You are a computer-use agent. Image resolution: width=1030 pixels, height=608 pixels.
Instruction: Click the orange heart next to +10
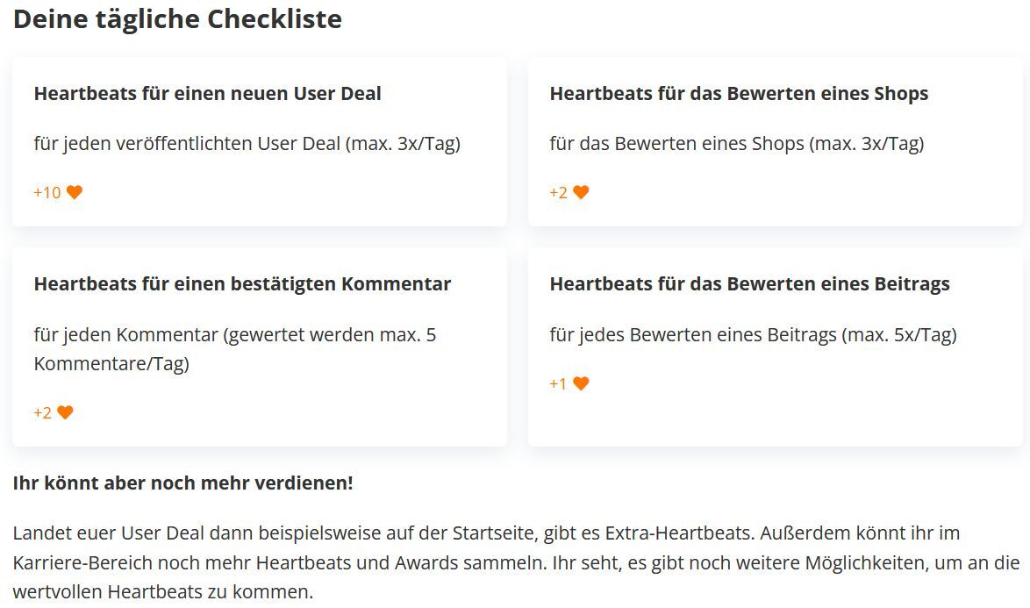[x=75, y=192]
